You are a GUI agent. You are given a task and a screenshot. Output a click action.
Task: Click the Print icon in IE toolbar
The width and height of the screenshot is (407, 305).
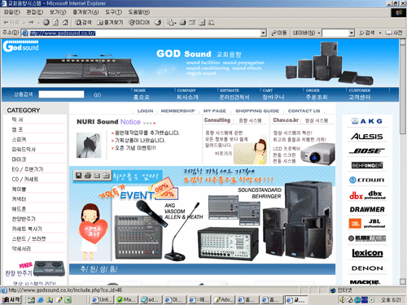pyautogui.click(x=182, y=23)
